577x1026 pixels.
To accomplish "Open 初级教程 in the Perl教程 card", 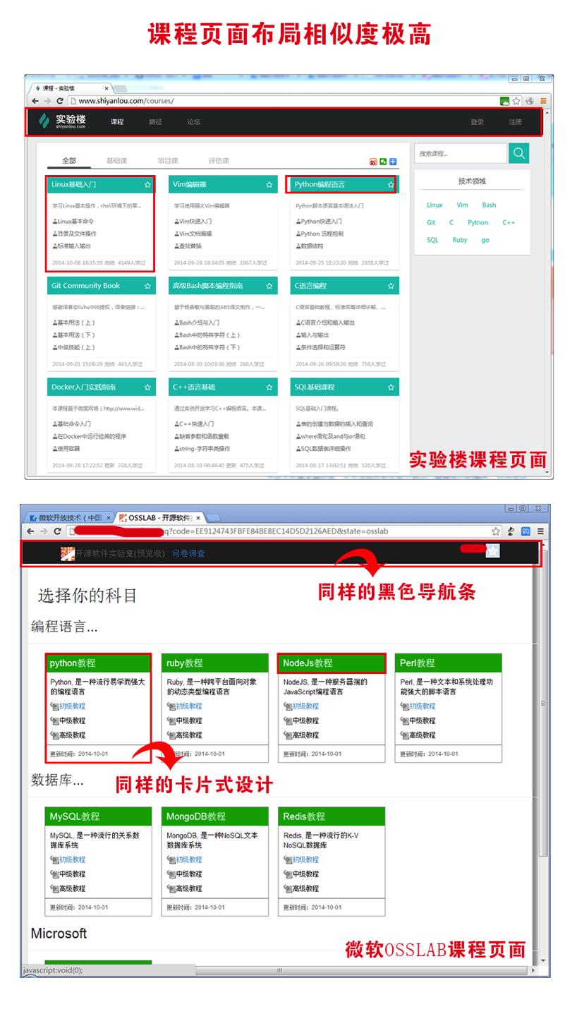I will pos(422,706).
